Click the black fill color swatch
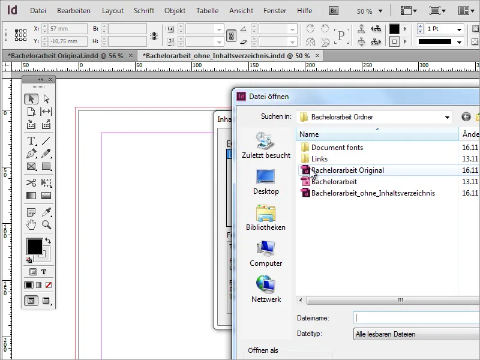Image resolution: width=480 pixels, height=360 pixels. [35, 247]
